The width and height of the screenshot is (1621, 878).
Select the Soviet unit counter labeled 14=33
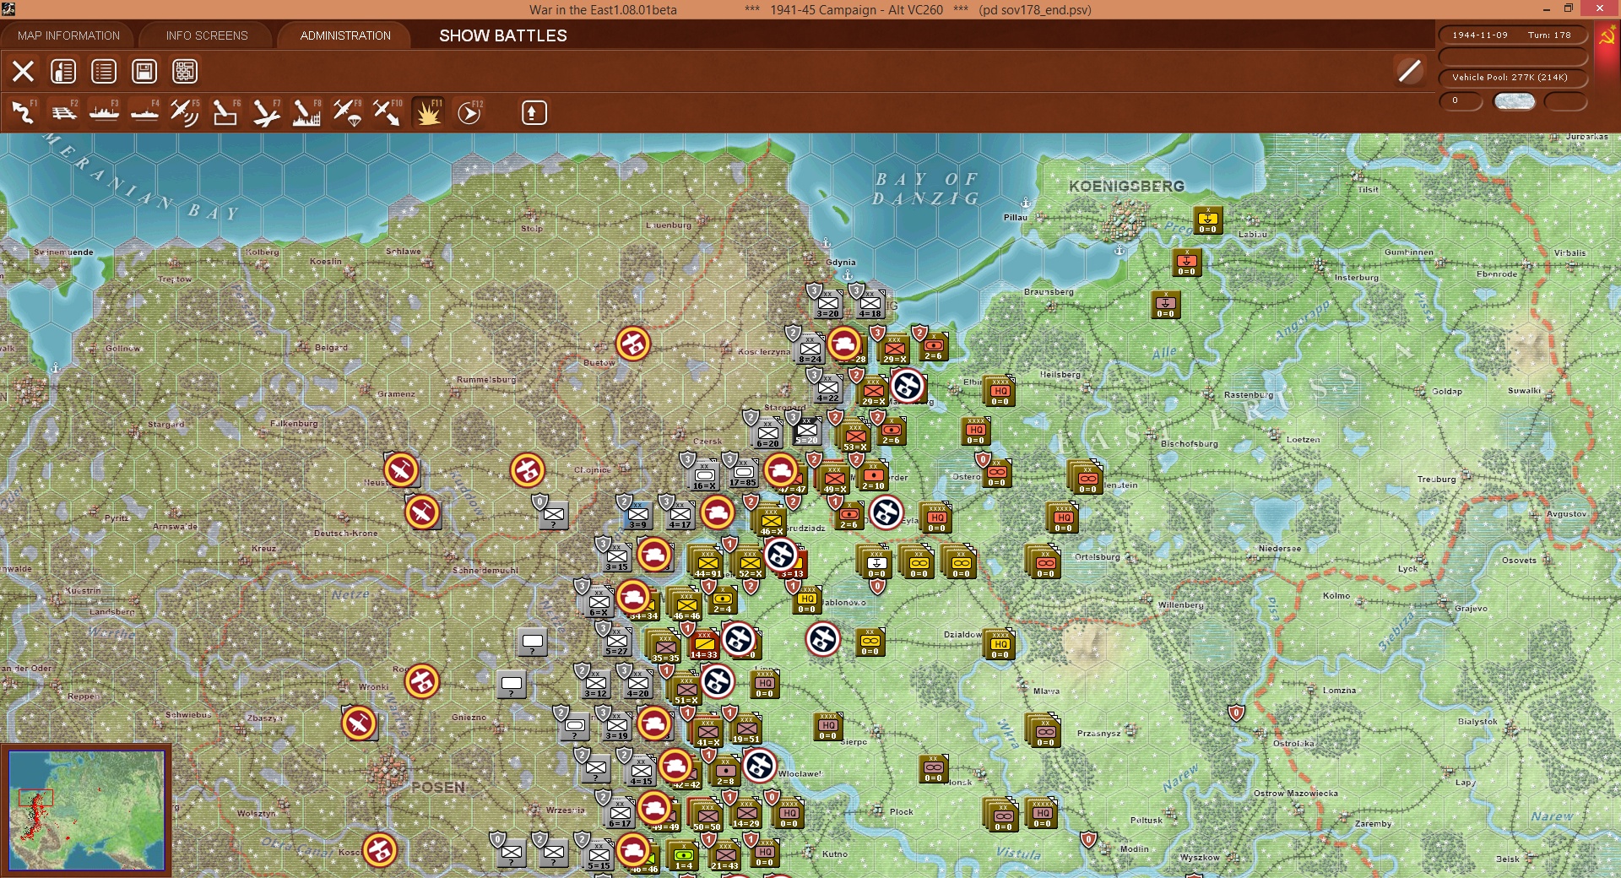[704, 644]
